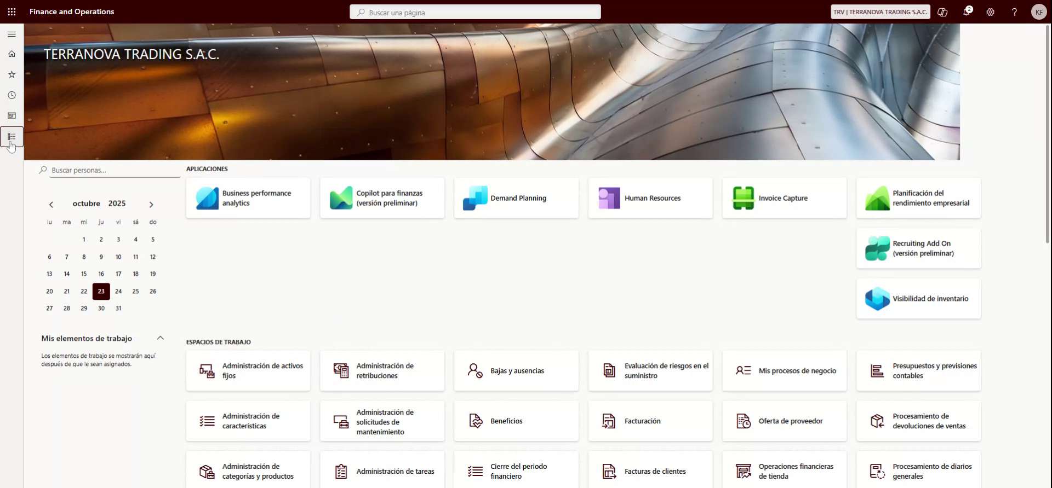Open Mis procesos de negocio workspace
This screenshot has width=1052, height=488.
coord(785,371)
